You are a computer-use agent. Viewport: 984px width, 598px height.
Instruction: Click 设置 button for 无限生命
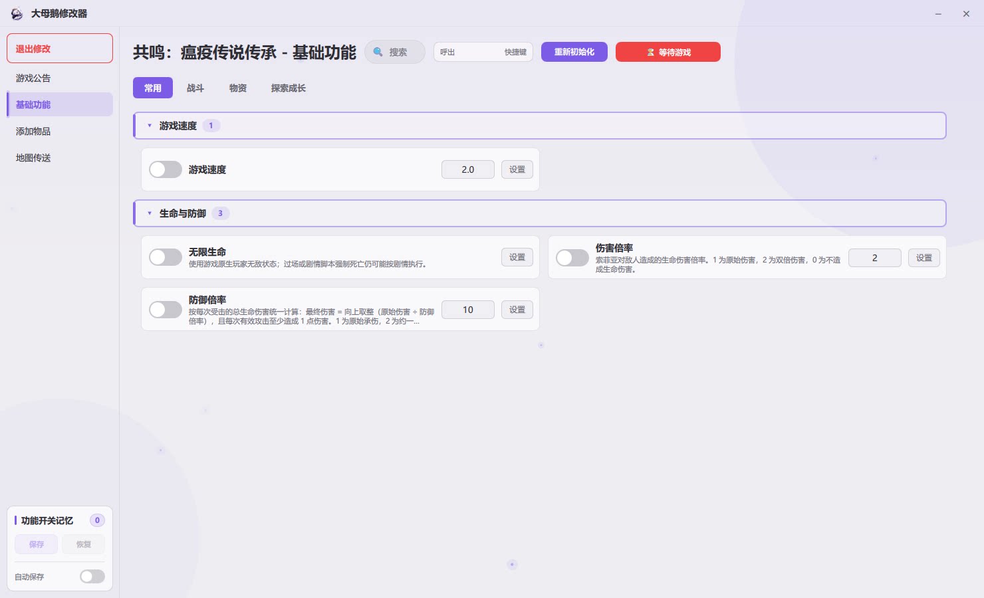coord(517,257)
